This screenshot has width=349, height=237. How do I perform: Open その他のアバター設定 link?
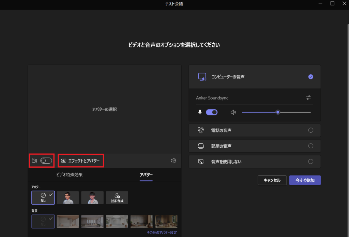point(162,233)
